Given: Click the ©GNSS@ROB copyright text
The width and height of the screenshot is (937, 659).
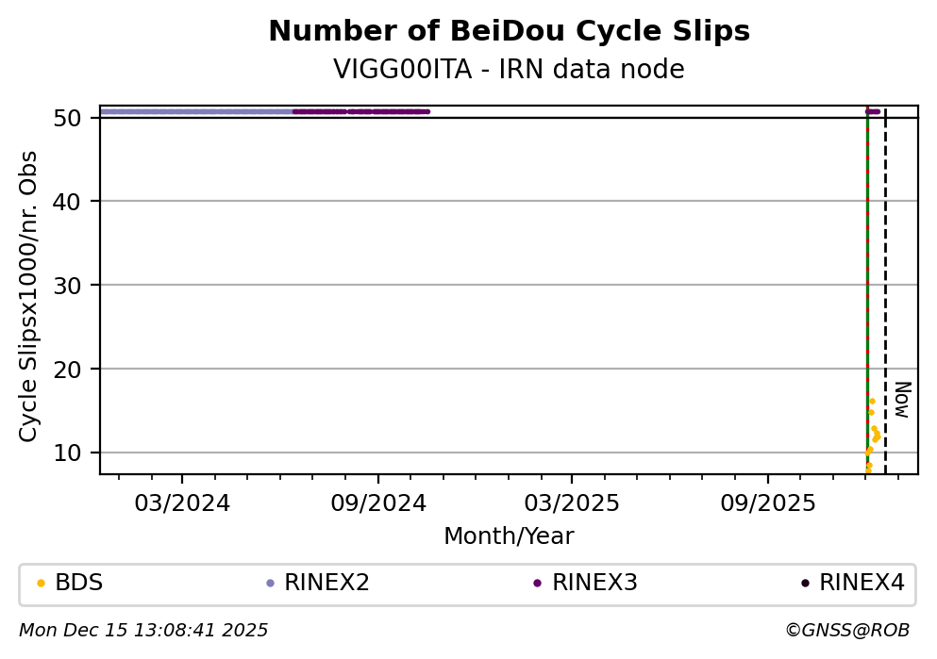Looking at the screenshot, I should click(846, 631).
